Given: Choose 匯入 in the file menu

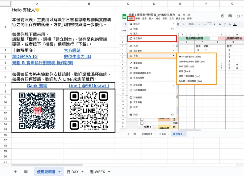Looking at the screenshot, I should 152,34.
